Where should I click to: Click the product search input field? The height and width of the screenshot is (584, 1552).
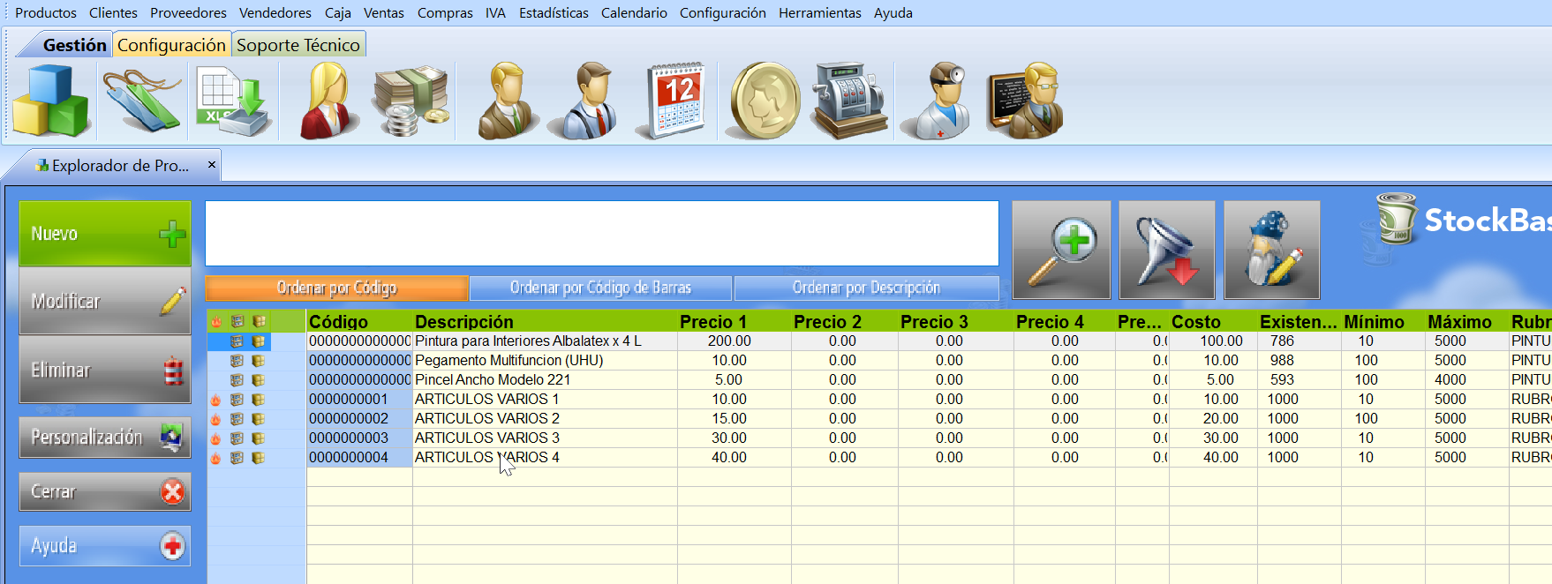click(602, 233)
